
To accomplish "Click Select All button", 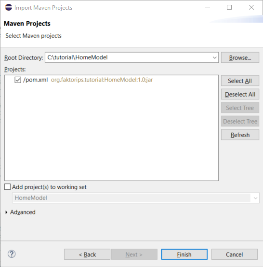I will point(240,81).
